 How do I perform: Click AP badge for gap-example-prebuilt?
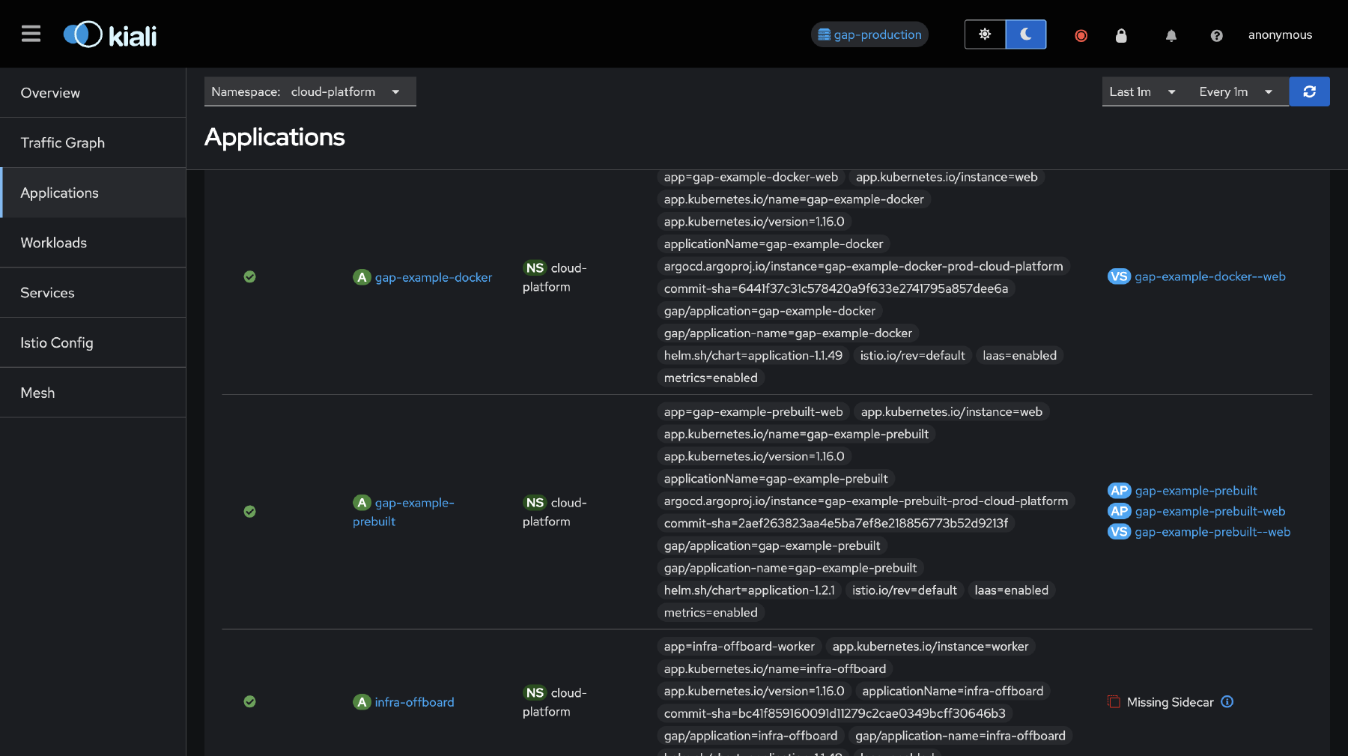point(1119,491)
